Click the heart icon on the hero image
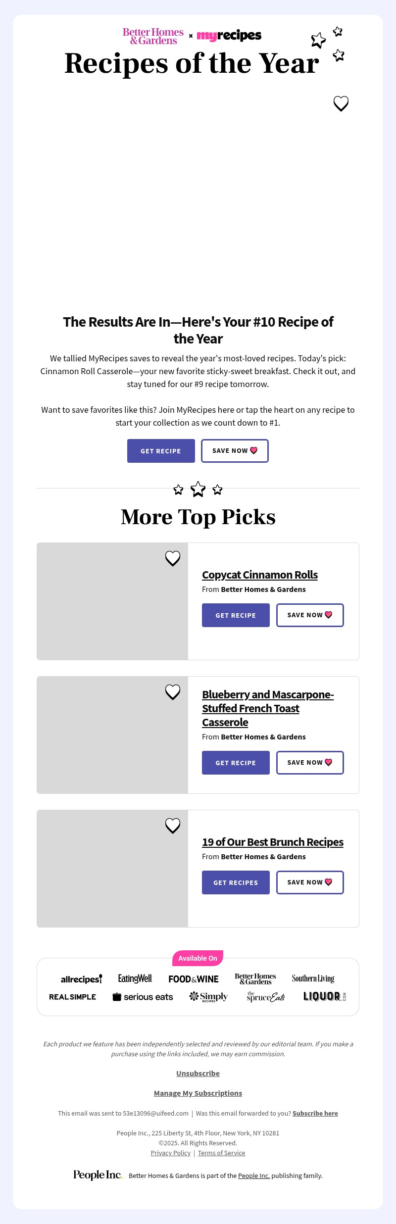 click(341, 103)
